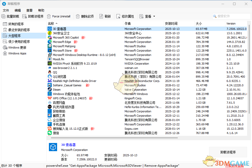252x168 pixels.
Task: Click the Windows 更新 sidebar icon
Action: click(5, 47)
